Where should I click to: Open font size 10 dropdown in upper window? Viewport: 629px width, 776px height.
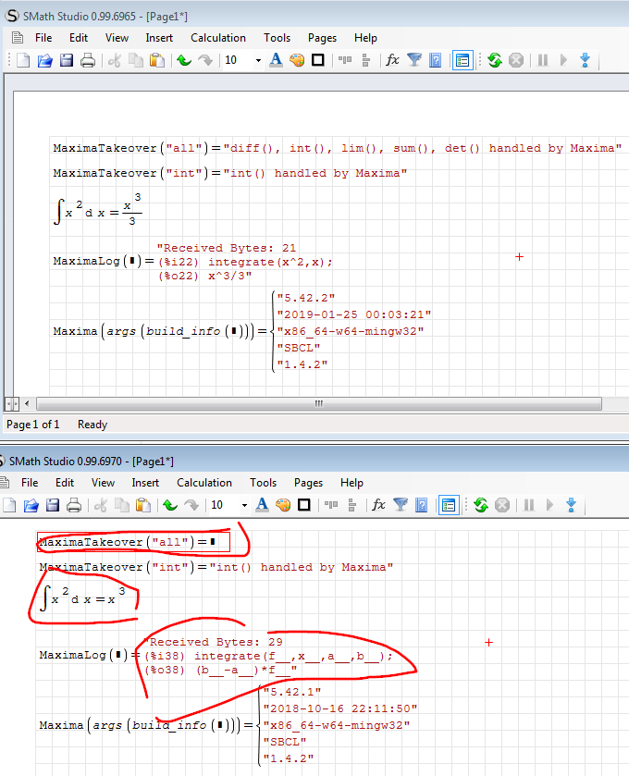258,60
